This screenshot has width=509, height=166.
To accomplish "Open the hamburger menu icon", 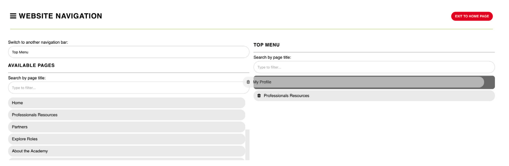I will tap(13, 16).
